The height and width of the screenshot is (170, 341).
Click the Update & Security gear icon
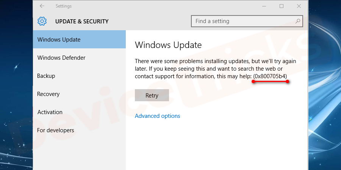(42, 21)
